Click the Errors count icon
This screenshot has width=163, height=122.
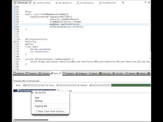click(x=47, y=85)
